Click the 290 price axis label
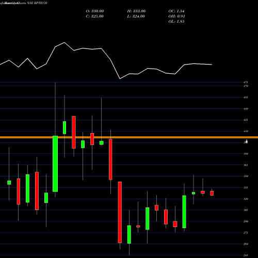The image size is (258, 258). pyautogui.click(x=246, y=221)
